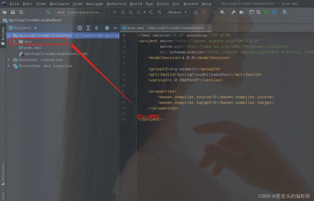Open the Project view dropdown
Image resolution: width=314 pixels, height=201 pixels.
pos(23,28)
